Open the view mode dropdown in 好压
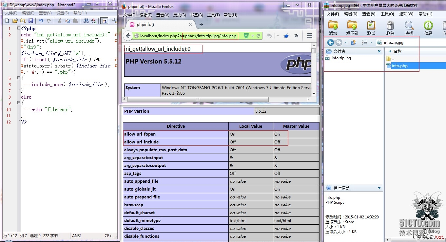This screenshot has width=446, height=242. (x=371, y=43)
